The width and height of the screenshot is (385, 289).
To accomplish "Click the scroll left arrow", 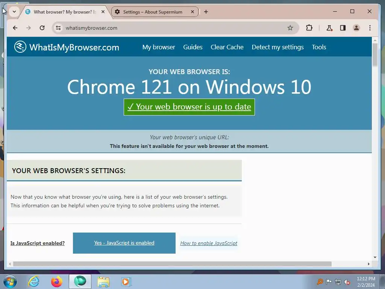I will [x=10, y=264].
